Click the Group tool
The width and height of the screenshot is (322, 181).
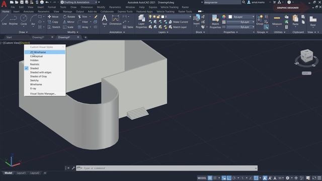(260, 20)
